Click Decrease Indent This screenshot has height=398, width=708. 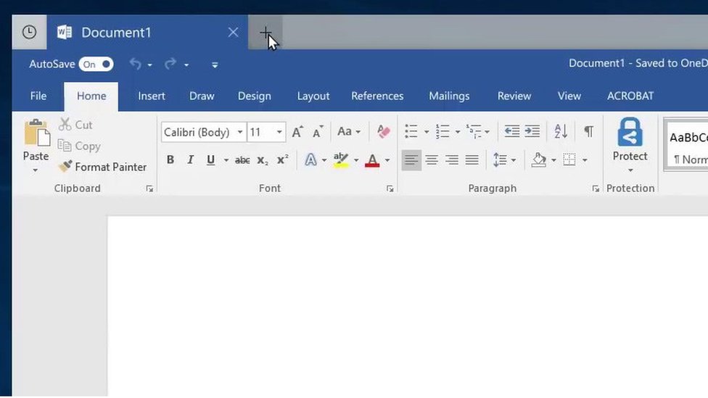[x=511, y=132]
